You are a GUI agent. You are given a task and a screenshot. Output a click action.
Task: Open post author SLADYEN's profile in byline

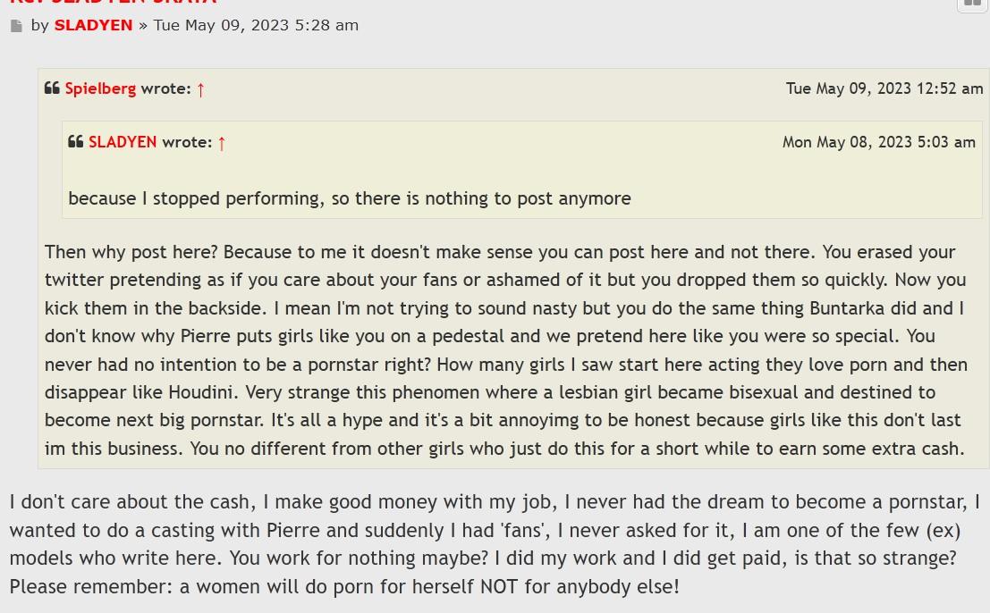93,25
